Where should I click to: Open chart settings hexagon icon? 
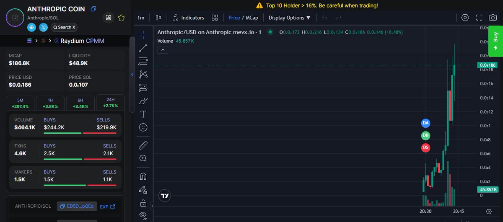click(465, 18)
